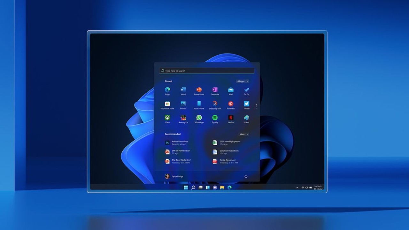Launch Word from the pinned apps

click(183, 90)
